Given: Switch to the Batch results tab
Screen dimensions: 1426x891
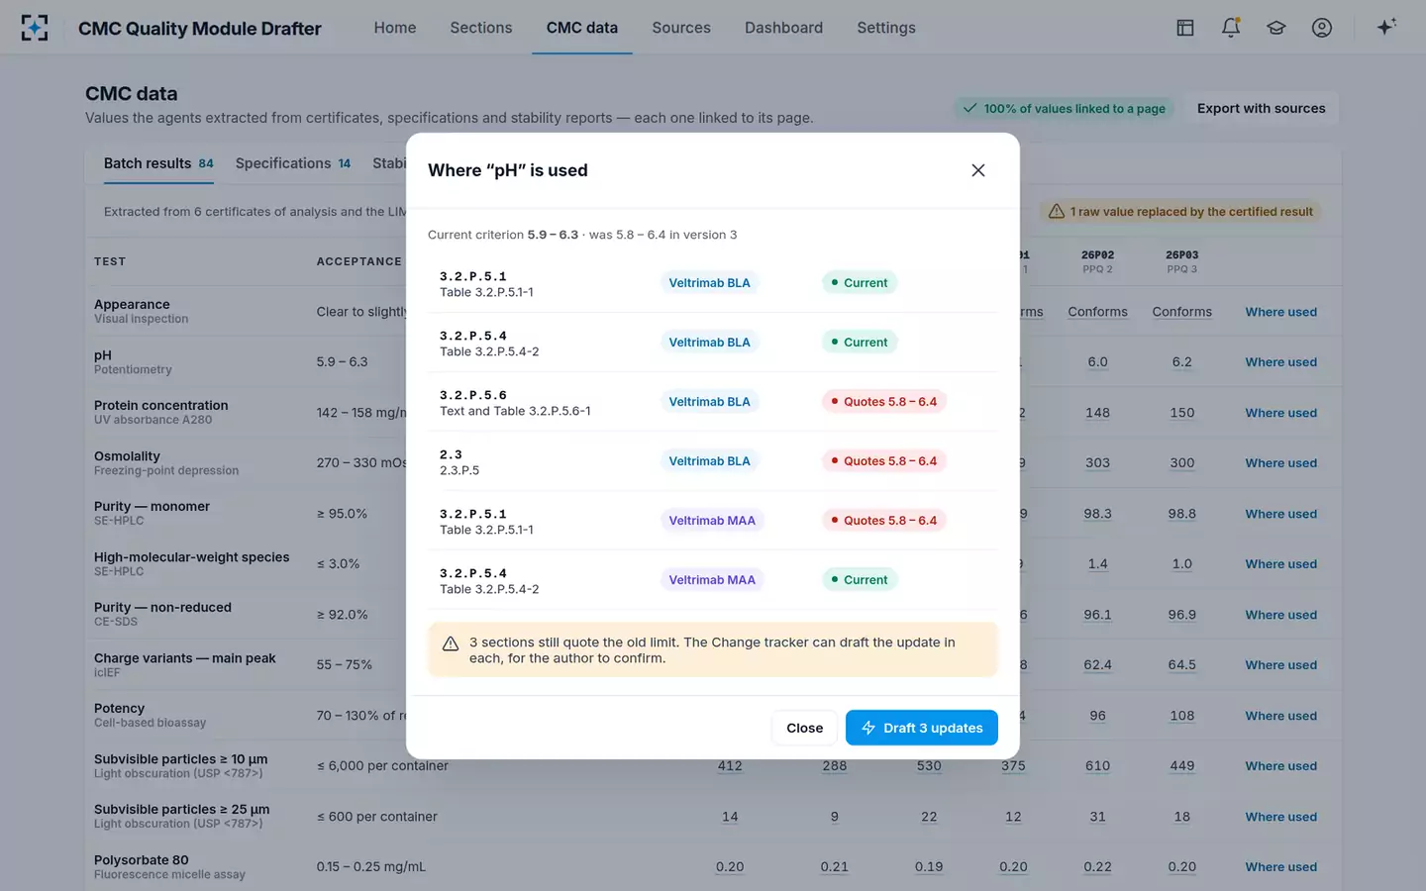Looking at the screenshot, I should point(158,163).
